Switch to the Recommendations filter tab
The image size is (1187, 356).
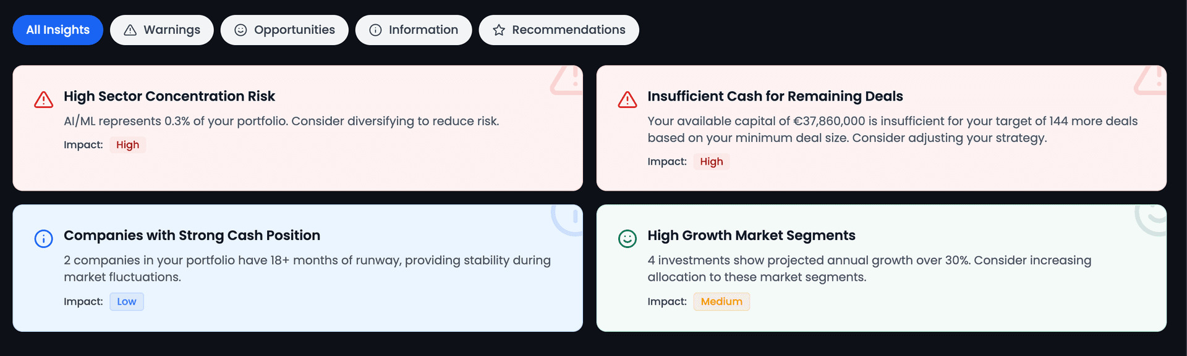click(x=558, y=29)
